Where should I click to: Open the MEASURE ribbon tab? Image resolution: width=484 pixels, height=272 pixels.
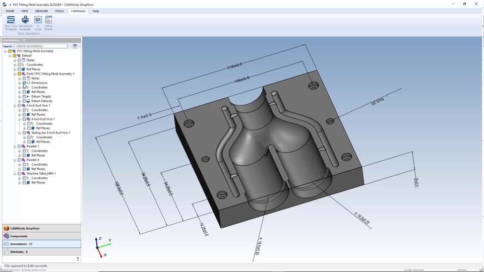pyautogui.click(x=41, y=11)
